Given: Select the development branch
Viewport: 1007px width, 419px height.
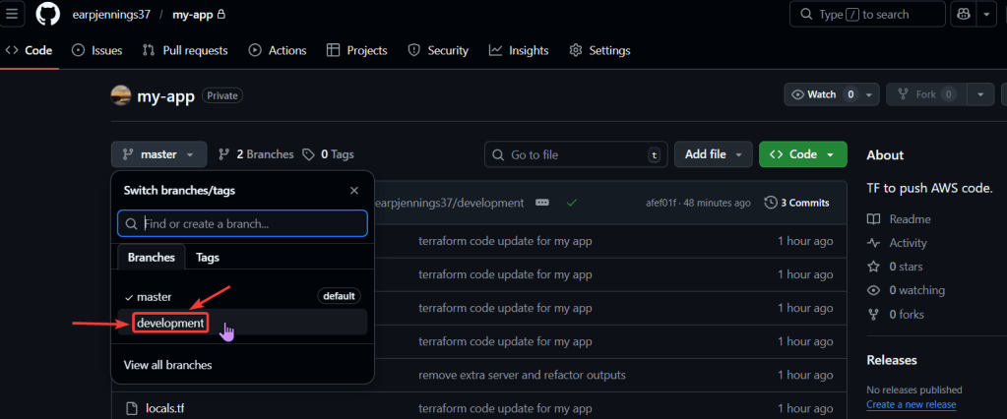Looking at the screenshot, I should coord(171,323).
